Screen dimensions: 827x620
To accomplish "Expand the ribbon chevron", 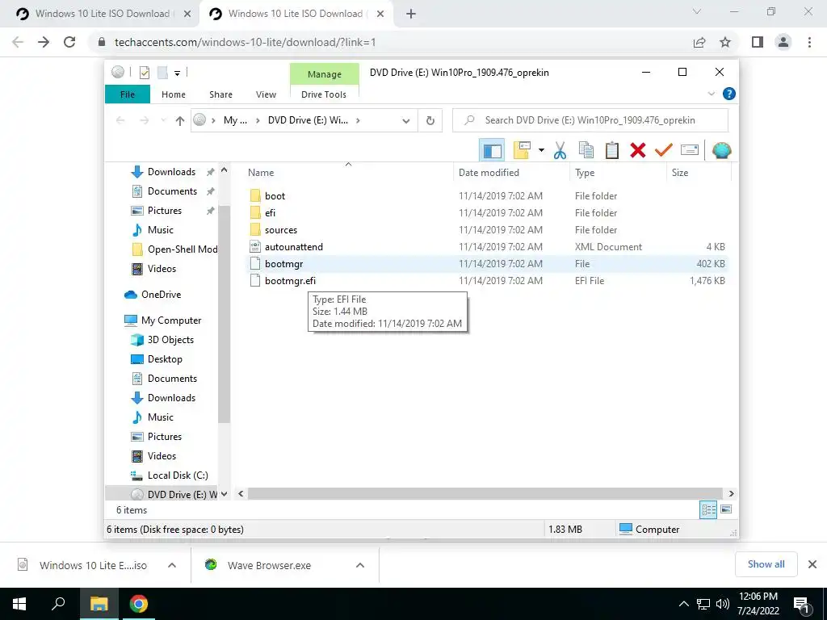I will tap(711, 94).
